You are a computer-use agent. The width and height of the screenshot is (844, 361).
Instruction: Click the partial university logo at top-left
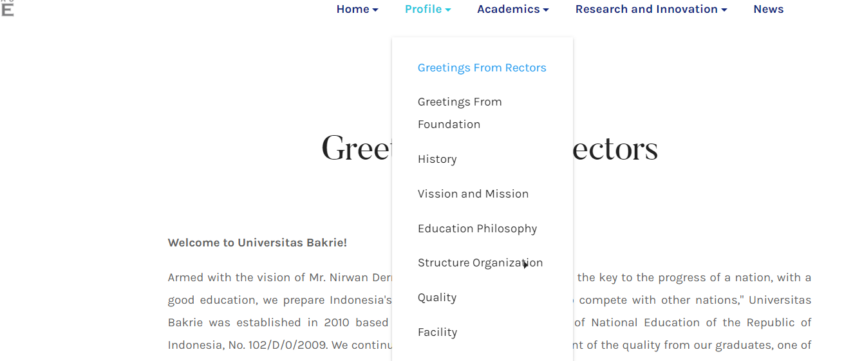7,8
